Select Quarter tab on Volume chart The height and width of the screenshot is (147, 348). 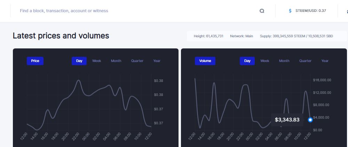click(306, 61)
